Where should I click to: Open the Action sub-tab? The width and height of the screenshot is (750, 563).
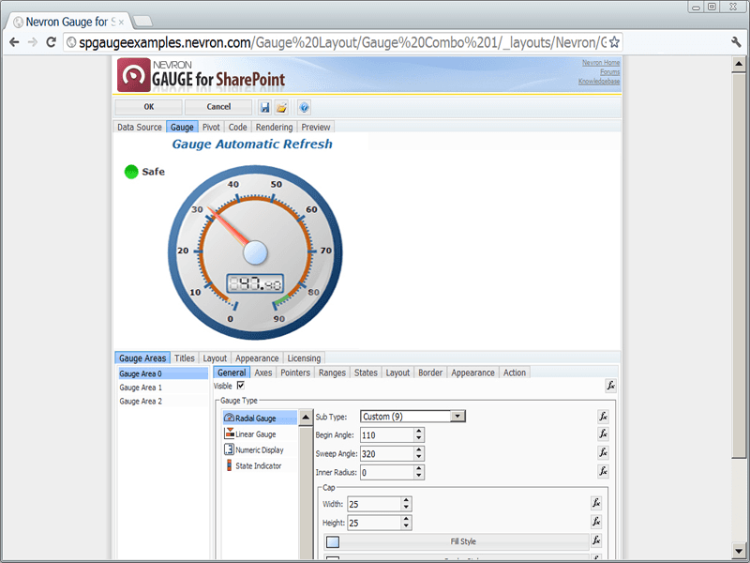[515, 373]
